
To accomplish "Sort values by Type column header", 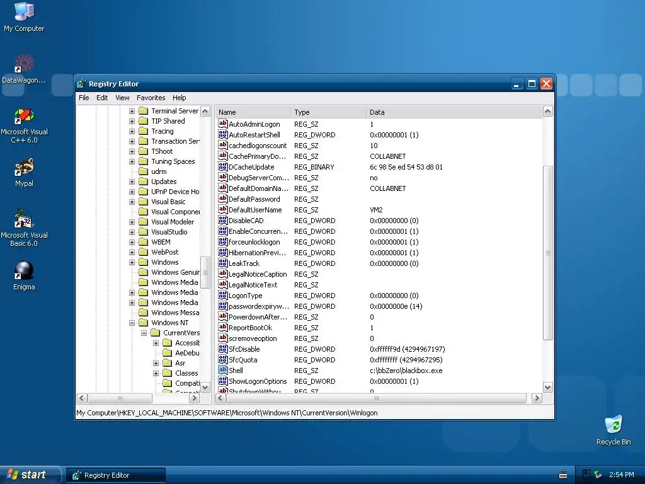I will pyautogui.click(x=329, y=112).
